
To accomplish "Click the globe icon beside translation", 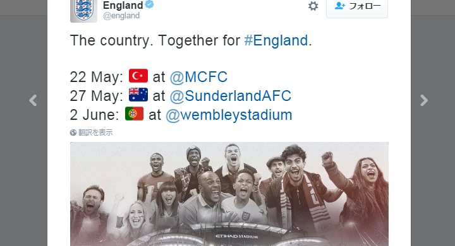I will (x=73, y=132).
